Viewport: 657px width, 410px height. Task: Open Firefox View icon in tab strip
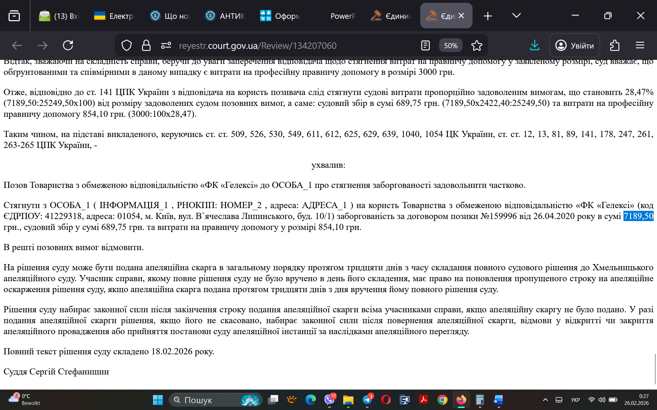14,16
